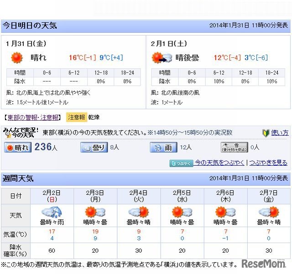292x274 pixels.
Task: Click weekly 2014年1月31日 11時00分発表 timestamp
Action: [249, 178]
